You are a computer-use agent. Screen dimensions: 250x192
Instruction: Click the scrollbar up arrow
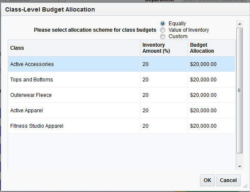click(239, 24)
